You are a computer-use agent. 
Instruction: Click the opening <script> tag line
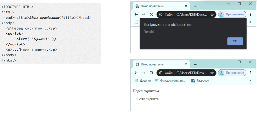coord(14,34)
